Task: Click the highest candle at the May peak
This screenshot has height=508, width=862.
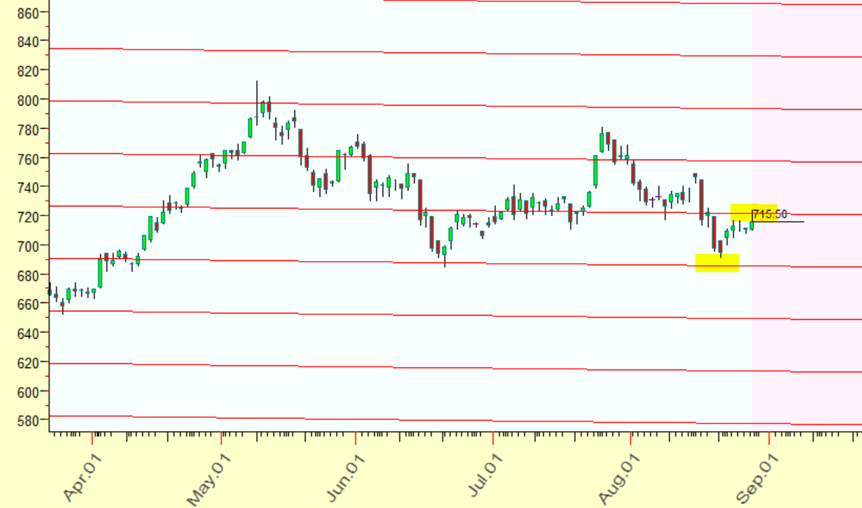Action: pyautogui.click(x=257, y=104)
